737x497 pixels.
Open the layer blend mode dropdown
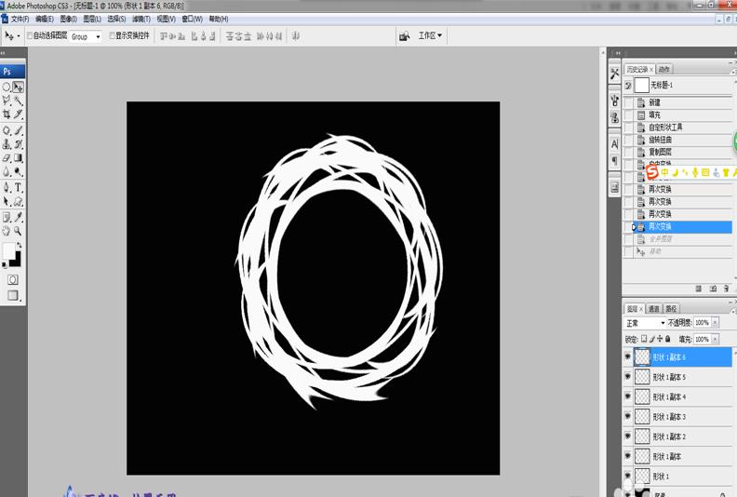645,323
